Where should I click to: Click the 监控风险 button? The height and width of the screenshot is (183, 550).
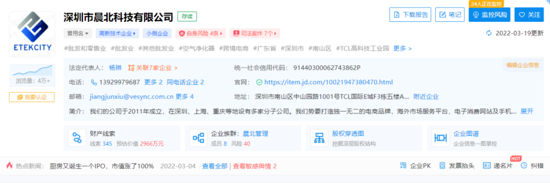[489, 15]
